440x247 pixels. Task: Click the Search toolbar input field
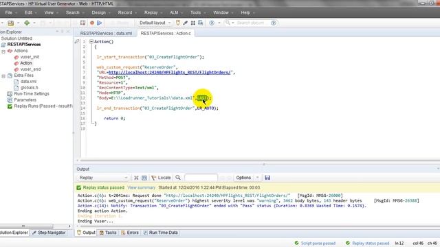(x=250, y=23)
